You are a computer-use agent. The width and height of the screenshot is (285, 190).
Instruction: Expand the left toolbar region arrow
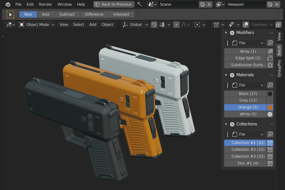click(x=3, y=37)
